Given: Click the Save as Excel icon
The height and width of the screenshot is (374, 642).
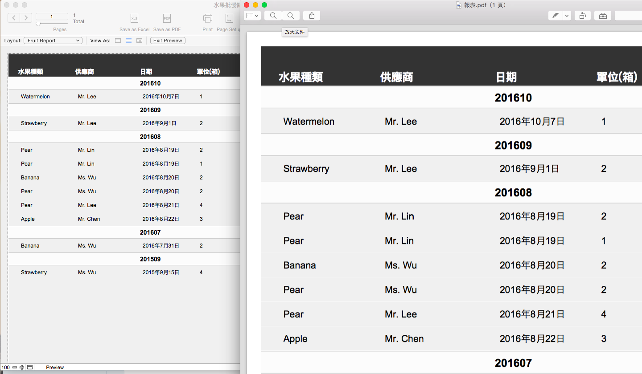Looking at the screenshot, I should pyautogui.click(x=134, y=18).
